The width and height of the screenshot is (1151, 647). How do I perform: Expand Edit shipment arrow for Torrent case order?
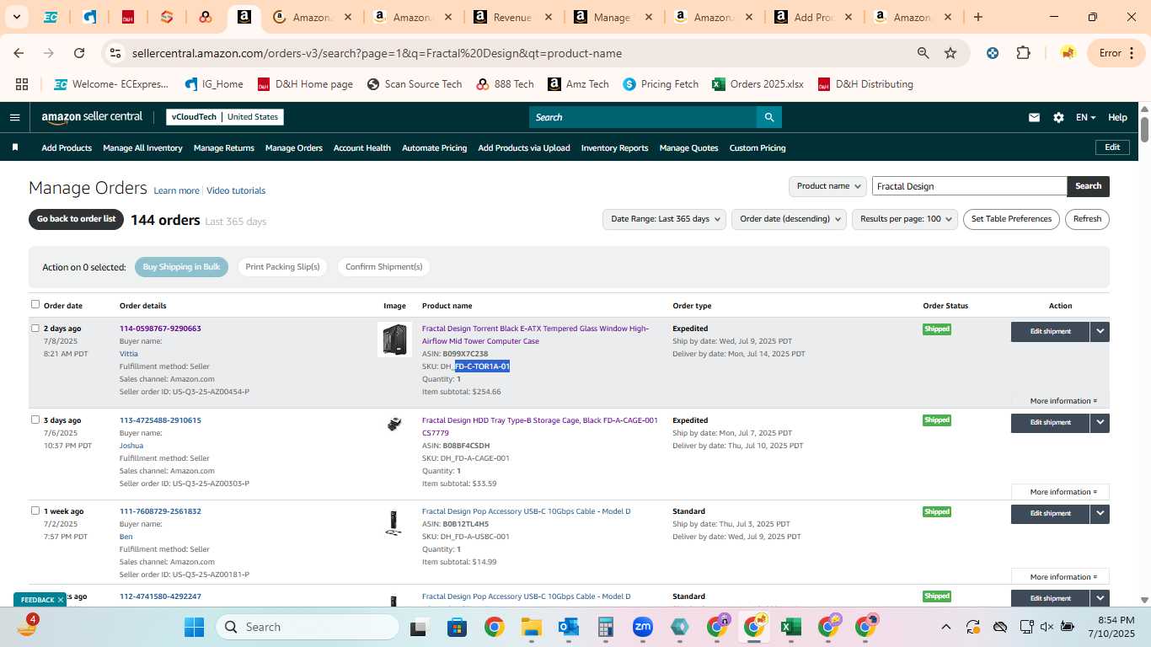(1100, 331)
